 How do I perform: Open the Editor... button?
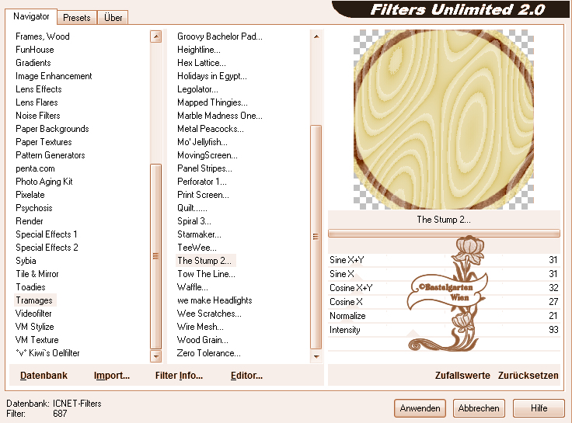pos(246,376)
